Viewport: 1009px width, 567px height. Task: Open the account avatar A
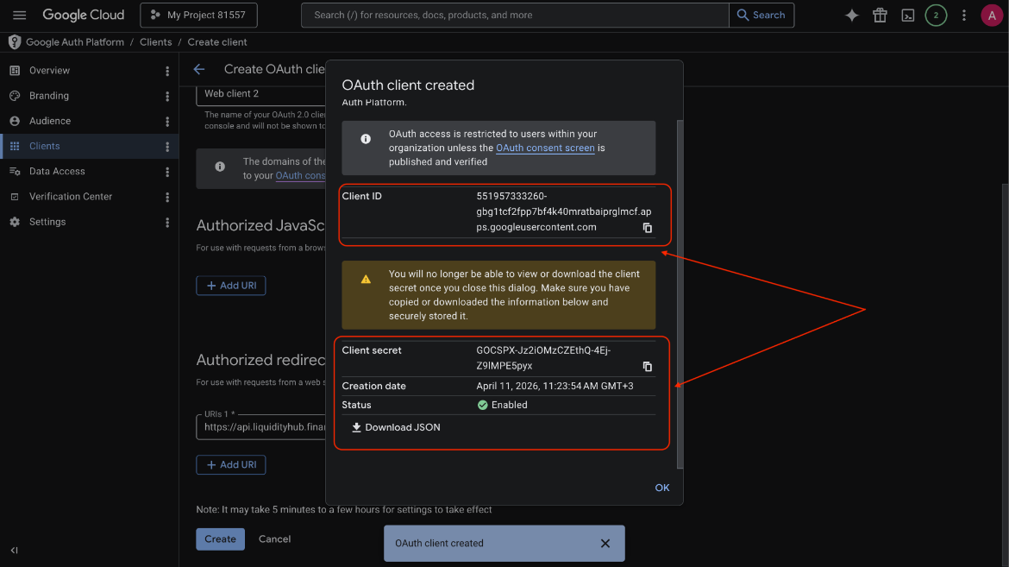(992, 15)
